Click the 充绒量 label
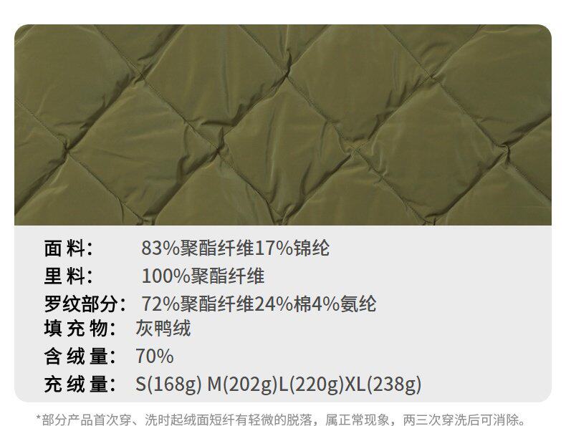 tap(80, 384)
